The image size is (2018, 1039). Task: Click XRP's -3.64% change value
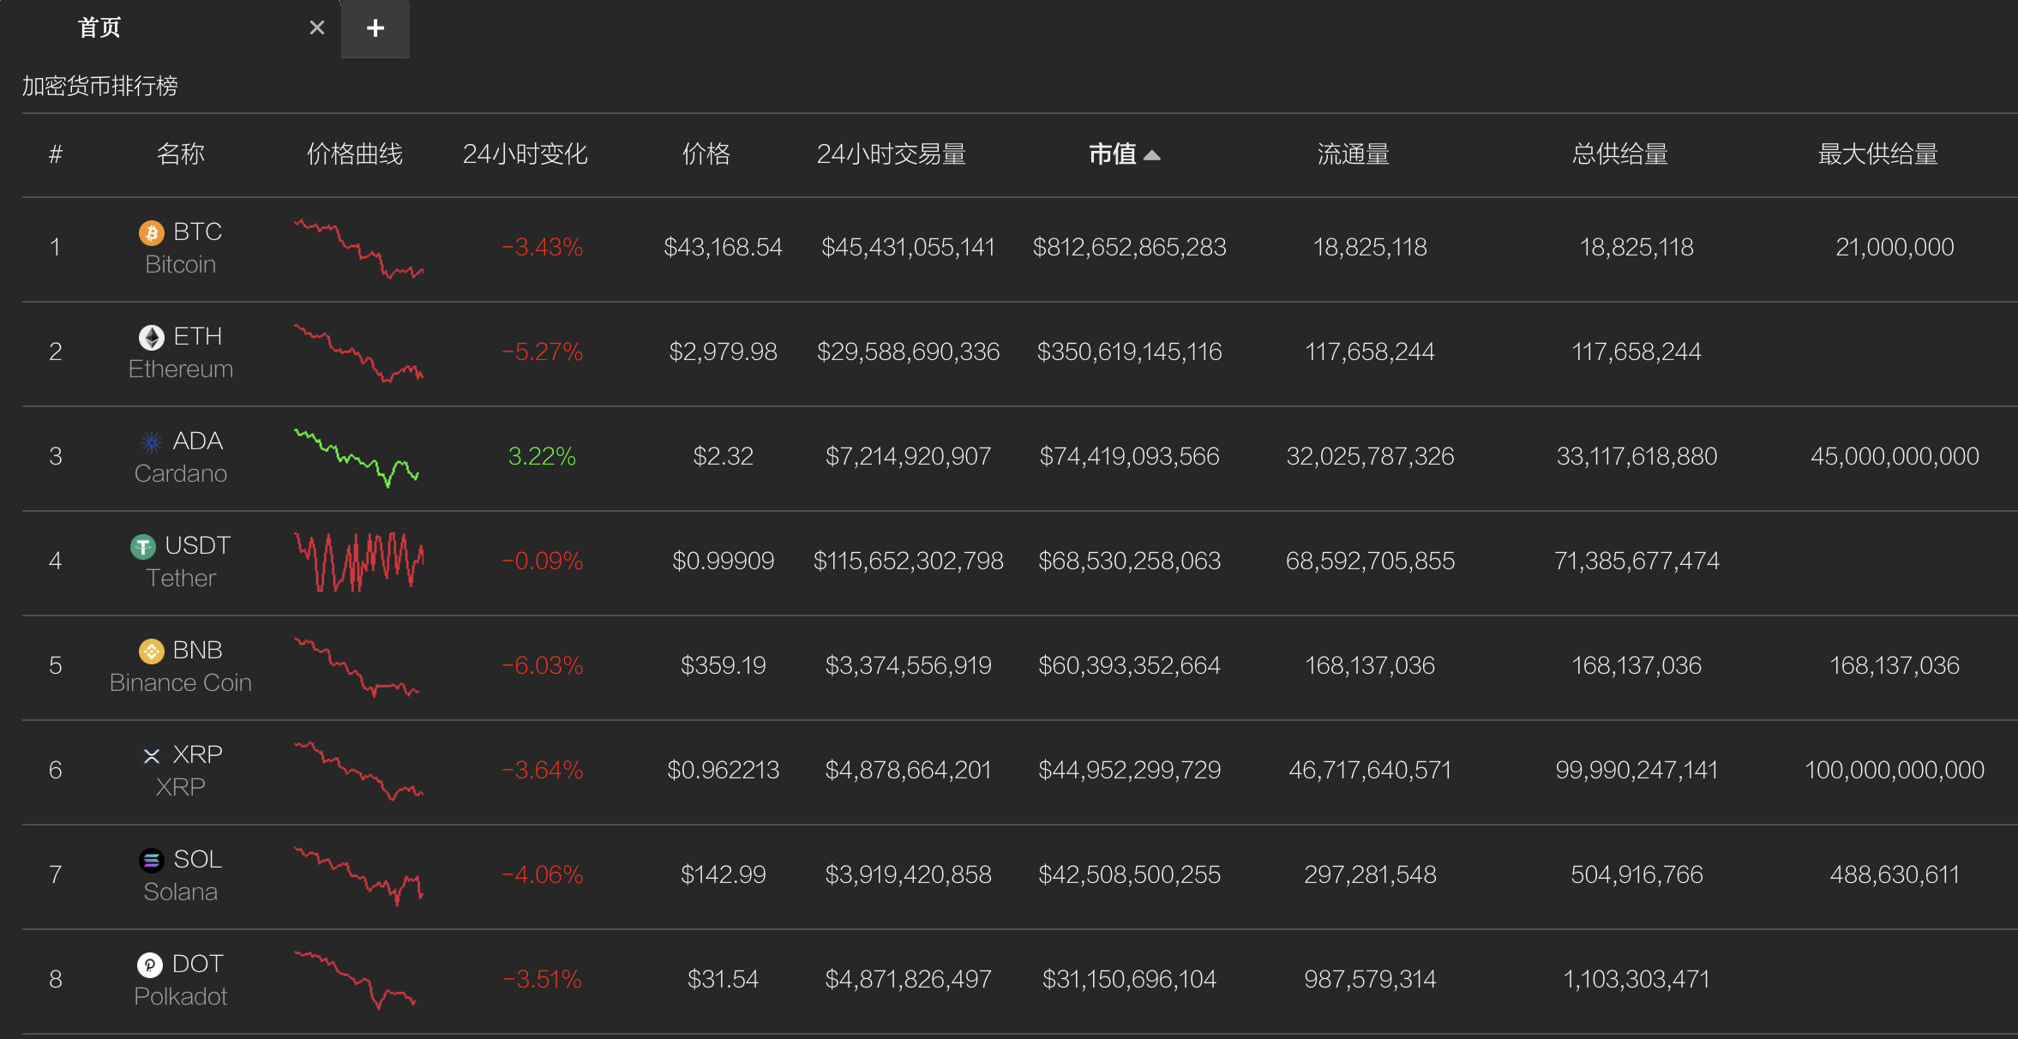(542, 771)
